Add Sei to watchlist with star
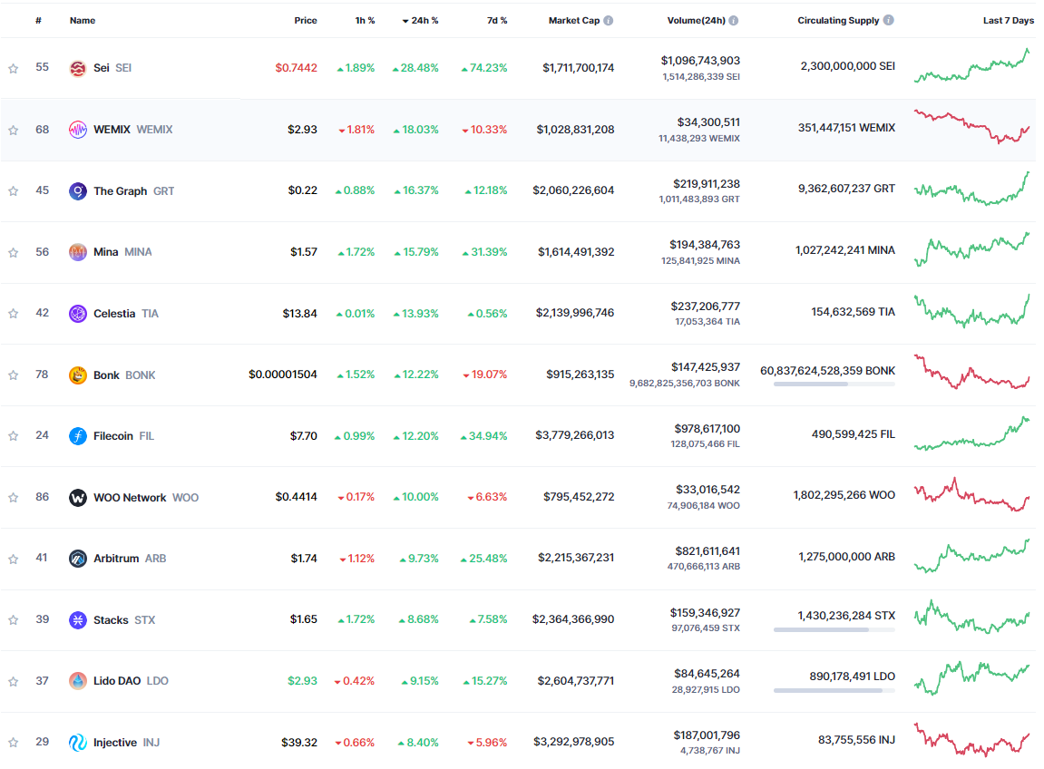1044x769 pixels. point(14,69)
